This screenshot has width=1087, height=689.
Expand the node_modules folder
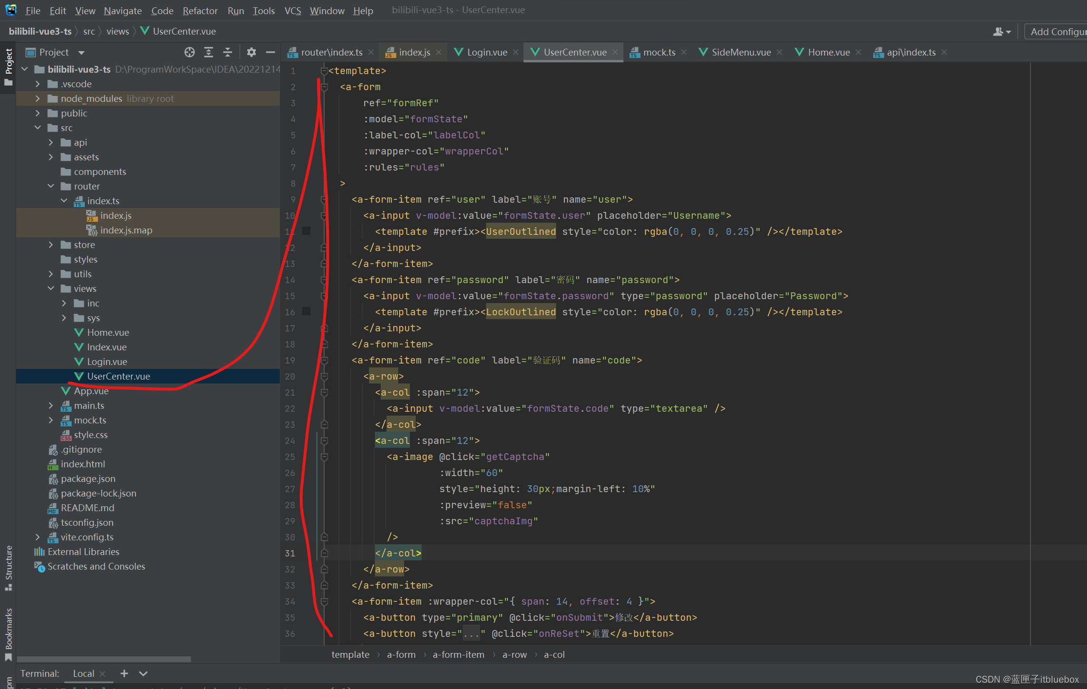38,98
